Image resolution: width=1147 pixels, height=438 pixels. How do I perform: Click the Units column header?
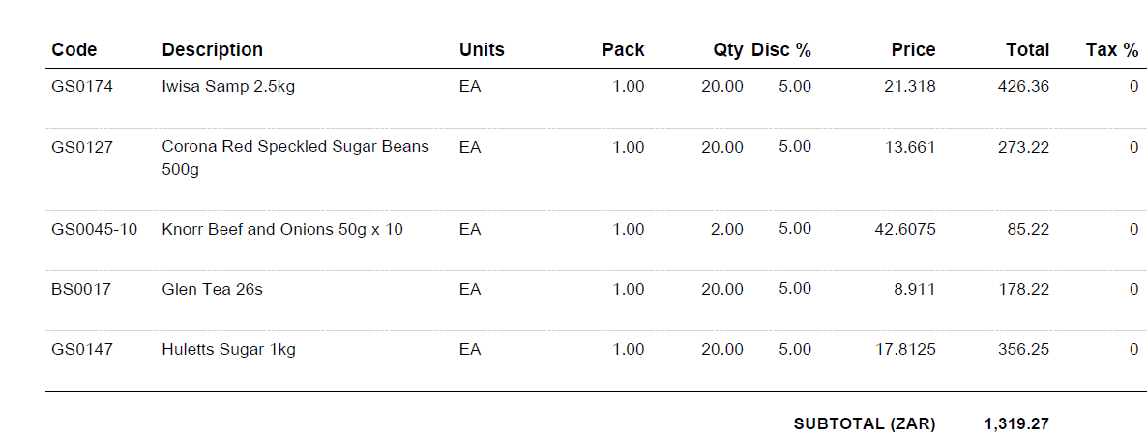[x=482, y=50]
